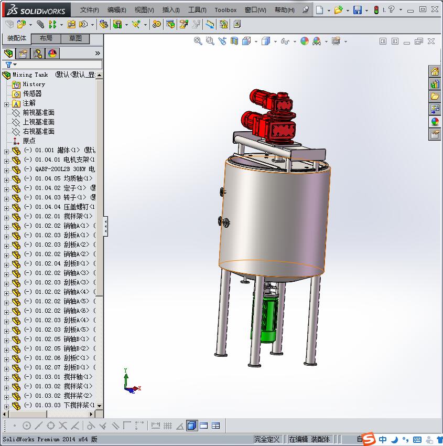This screenshot has width=443, height=446.
Task: Expand the 01.02.01 搅拌架<1> component
Action: (6, 218)
